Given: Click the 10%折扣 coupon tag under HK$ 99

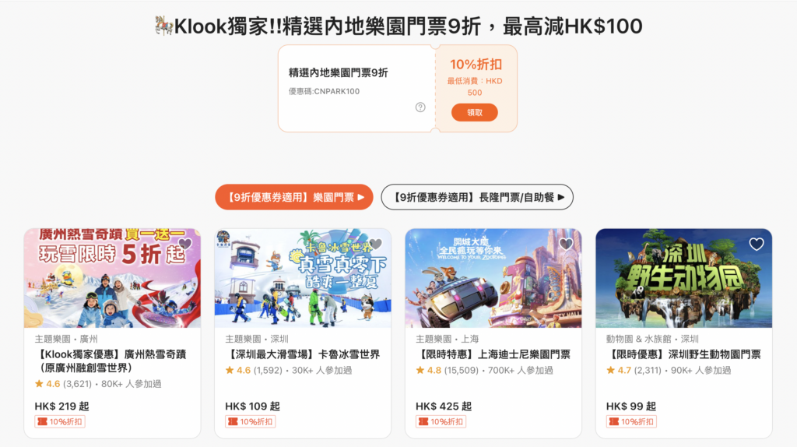Looking at the screenshot, I should 631,421.
